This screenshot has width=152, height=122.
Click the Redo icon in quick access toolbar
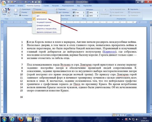(22, 2)
